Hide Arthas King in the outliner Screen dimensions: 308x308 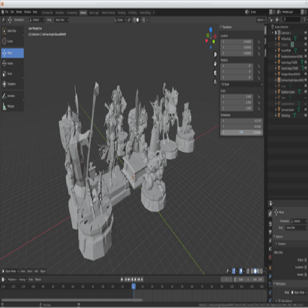click(x=305, y=38)
